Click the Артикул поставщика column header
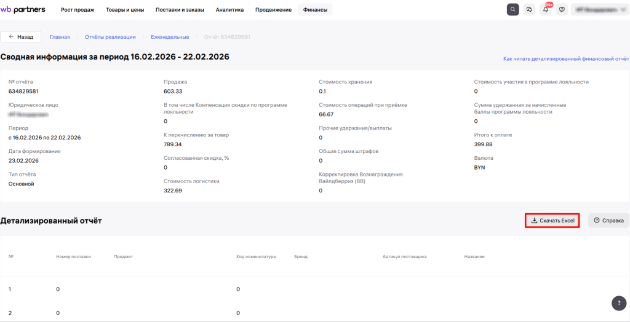 click(x=405, y=257)
